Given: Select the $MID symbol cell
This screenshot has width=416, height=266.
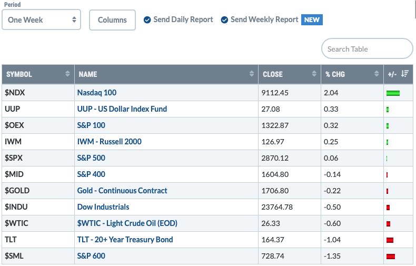Looking at the screenshot, I should 38,174.
